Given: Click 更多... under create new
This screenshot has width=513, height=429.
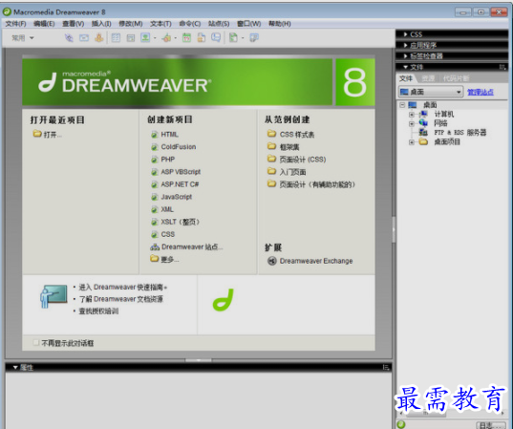Looking at the screenshot, I should (x=170, y=260).
